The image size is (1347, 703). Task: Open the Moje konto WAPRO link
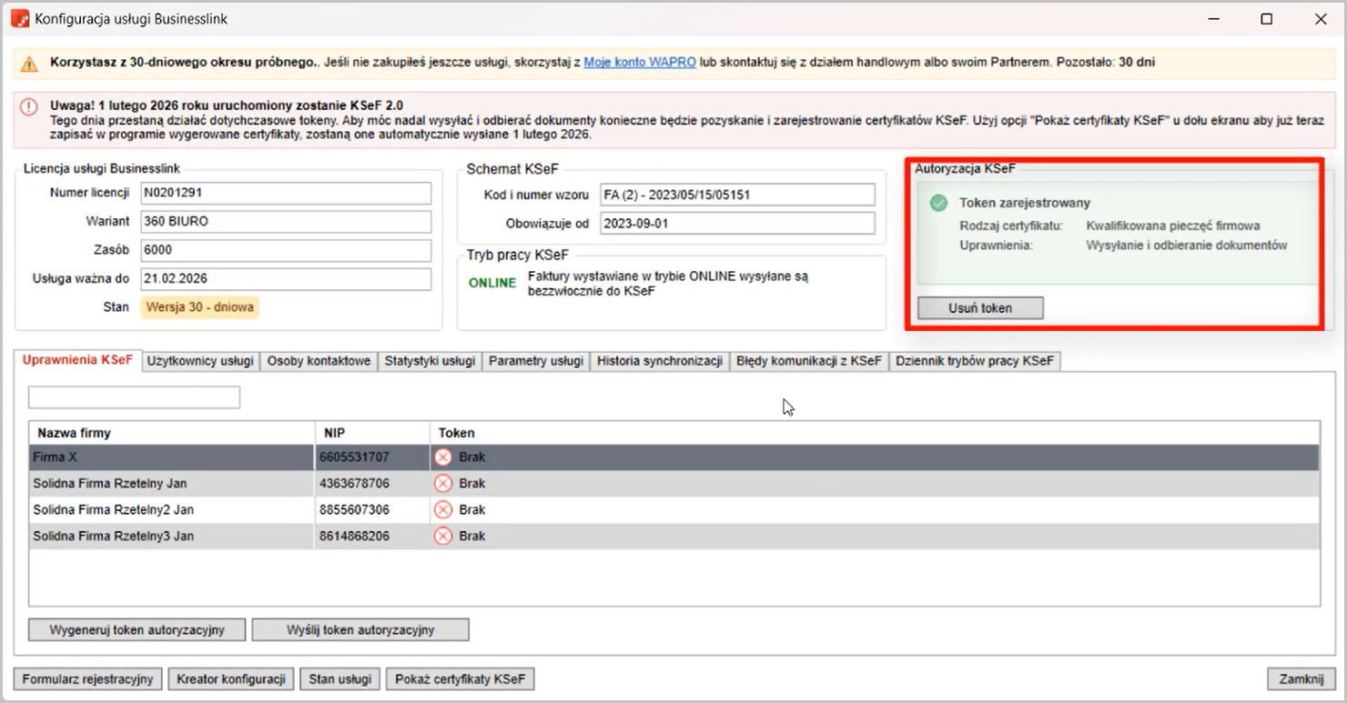tap(639, 63)
